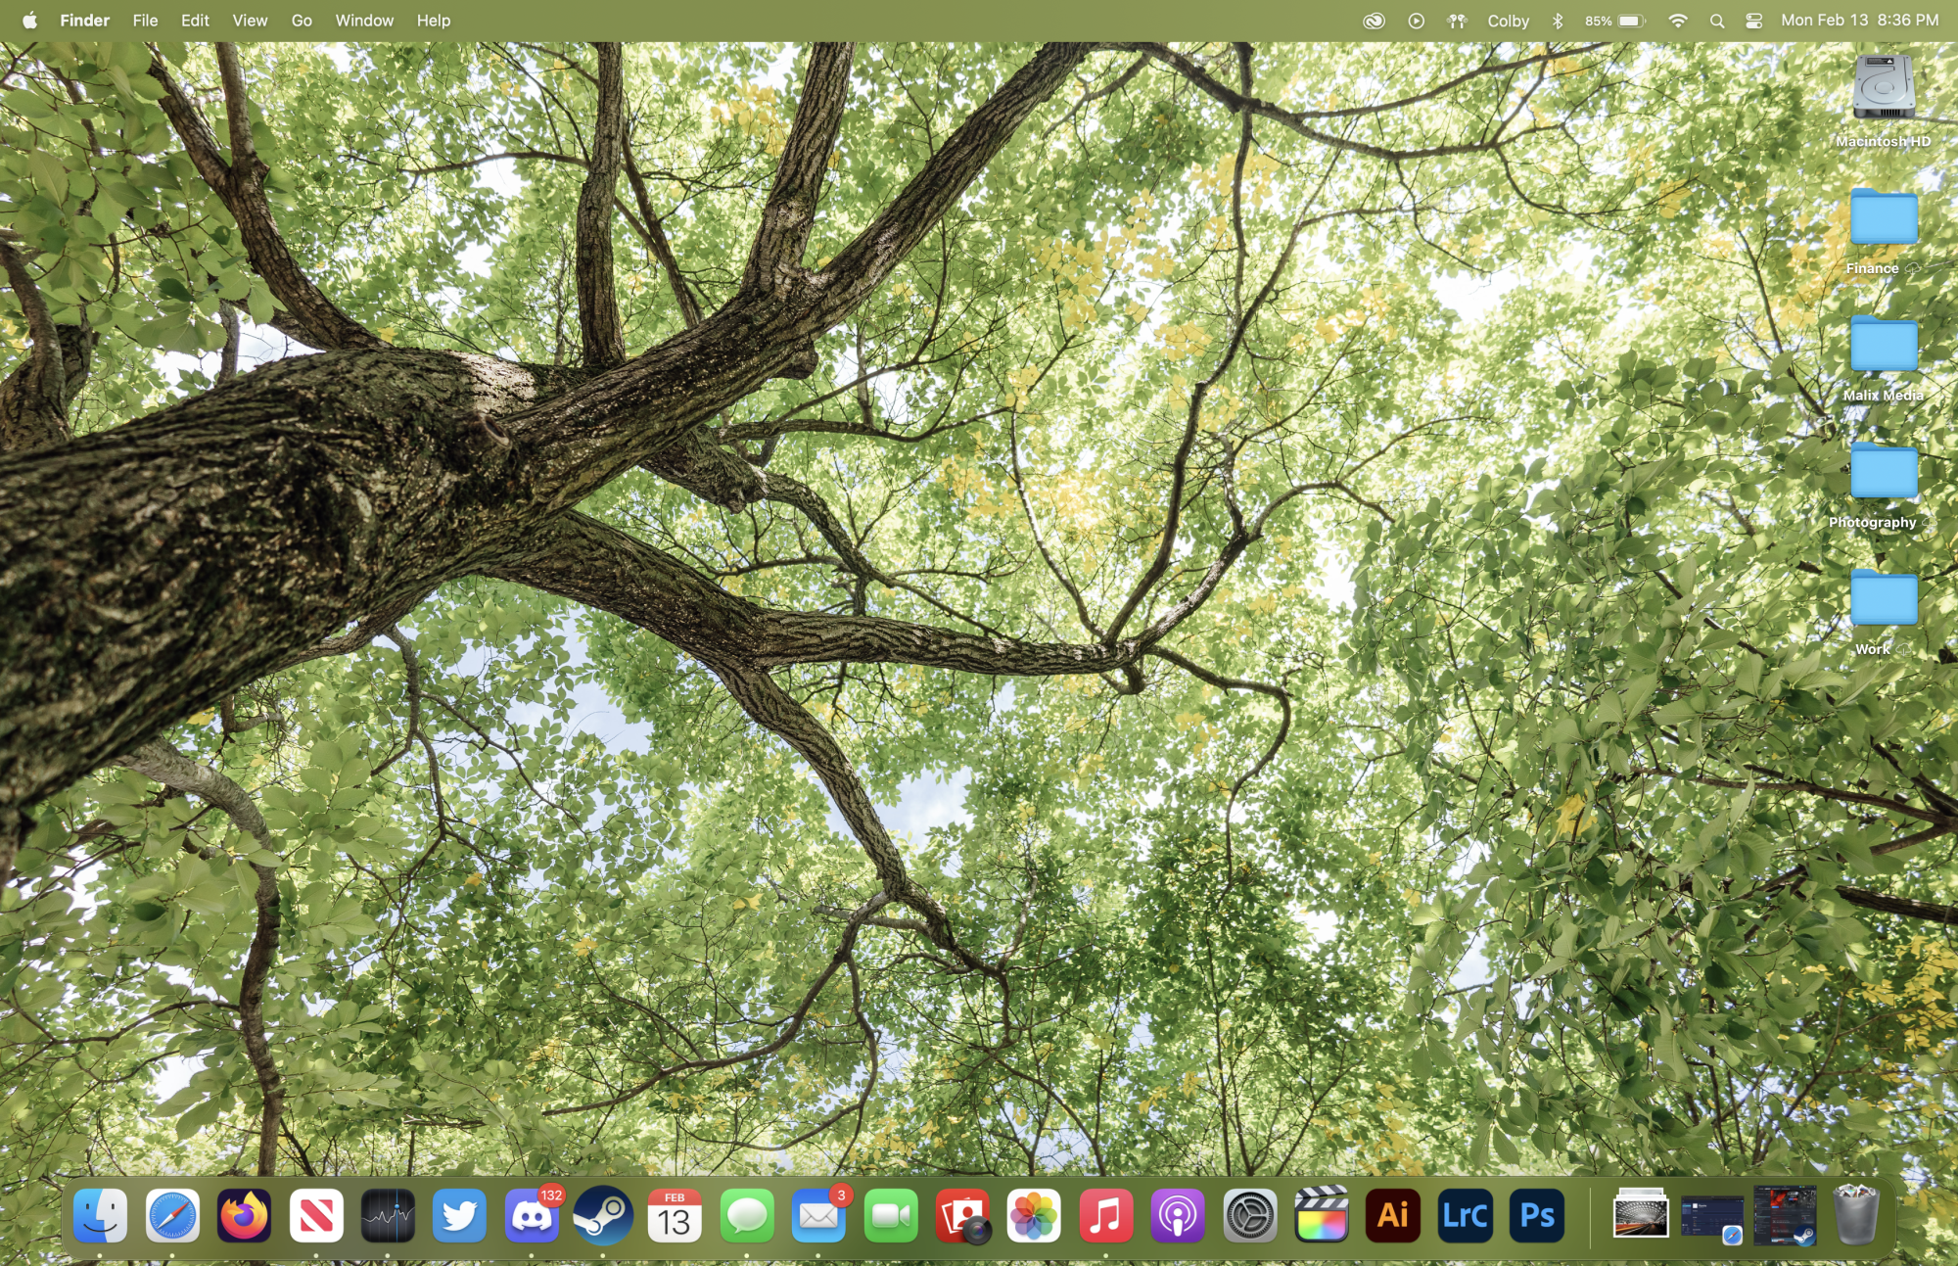Open Final Cut Pro in the Dock
Viewport: 1958px width, 1266px height.
[1322, 1217]
